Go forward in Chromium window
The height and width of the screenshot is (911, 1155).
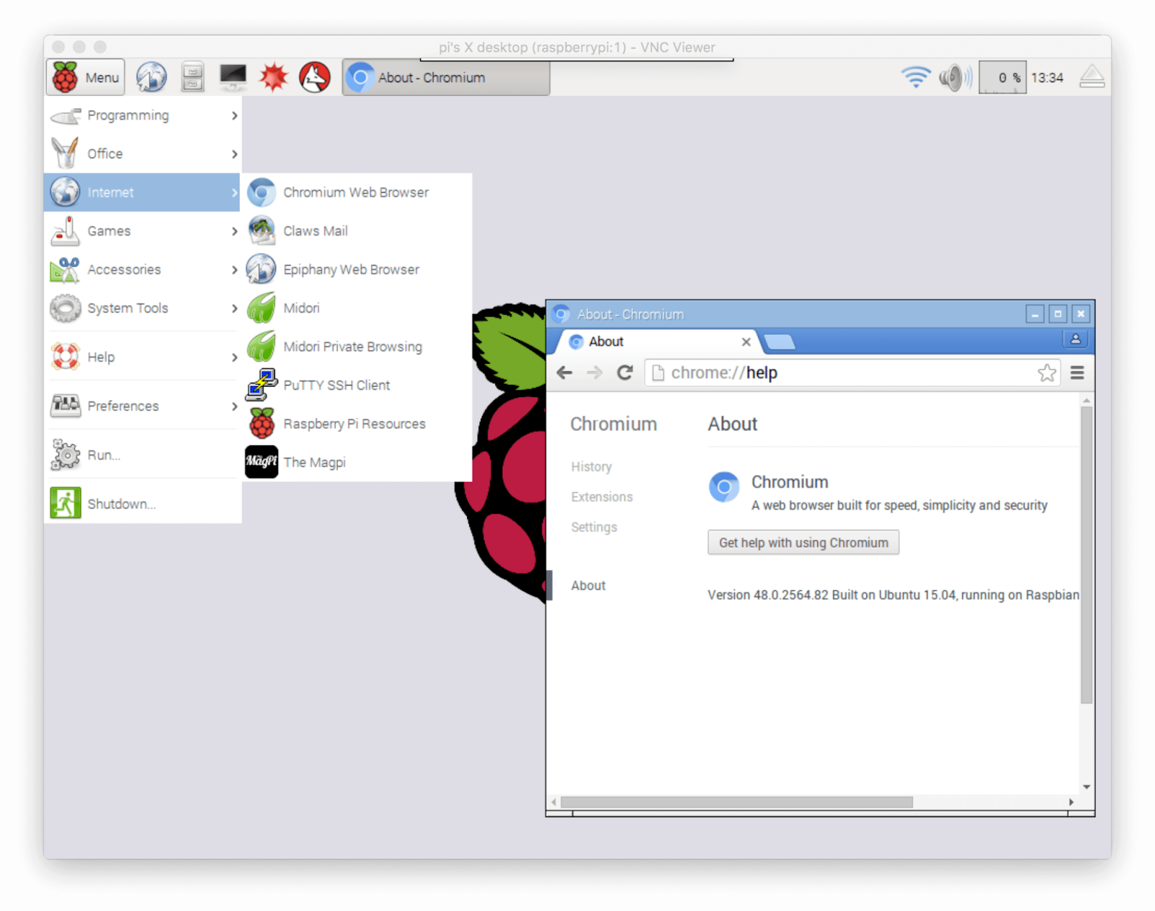(594, 372)
